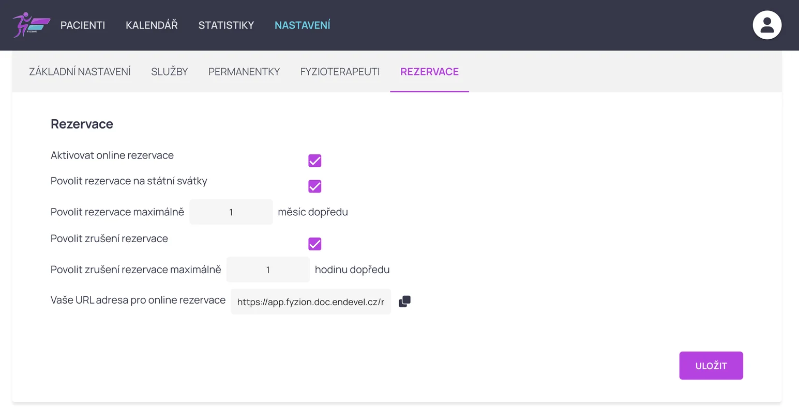This screenshot has width=799, height=413.
Task: Click the Rezervace section heading
Action: [x=82, y=124]
